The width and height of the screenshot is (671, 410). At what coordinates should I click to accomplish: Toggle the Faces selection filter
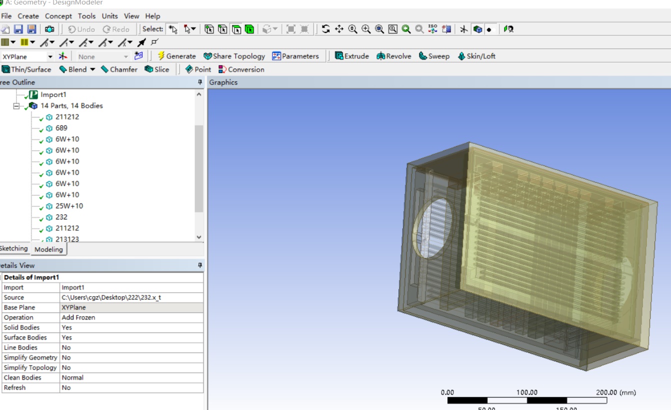tap(236, 29)
